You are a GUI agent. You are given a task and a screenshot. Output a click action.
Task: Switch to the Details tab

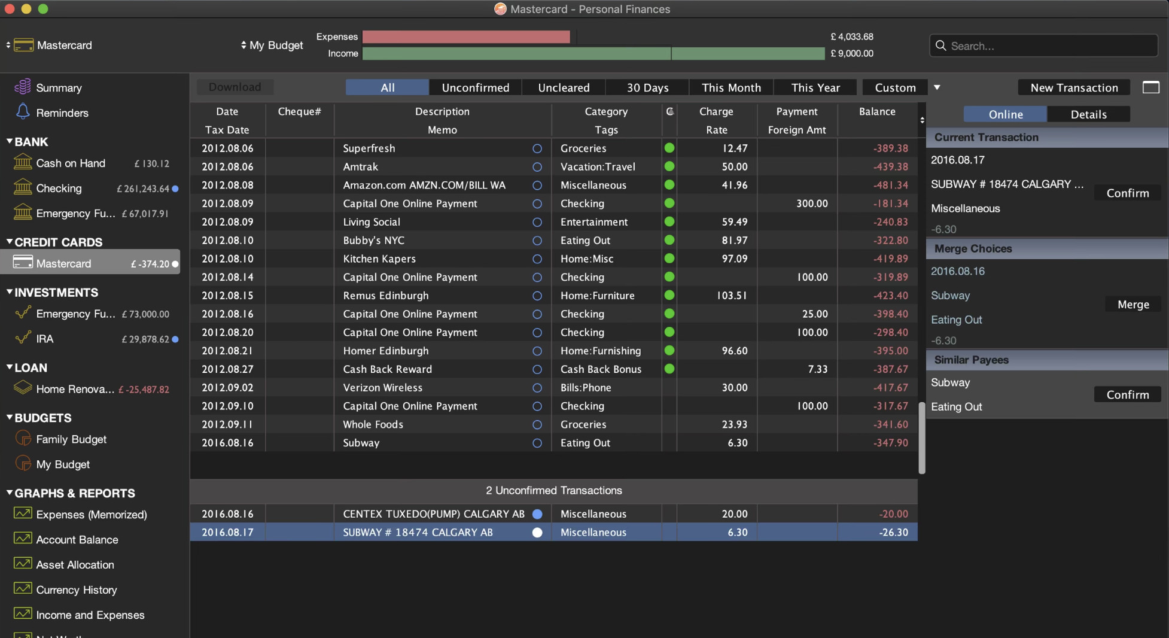coord(1088,114)
